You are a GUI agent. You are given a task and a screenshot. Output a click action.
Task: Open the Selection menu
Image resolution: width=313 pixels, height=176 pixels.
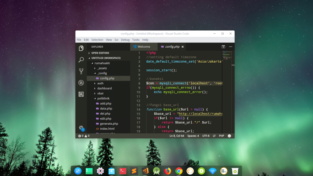97,40
